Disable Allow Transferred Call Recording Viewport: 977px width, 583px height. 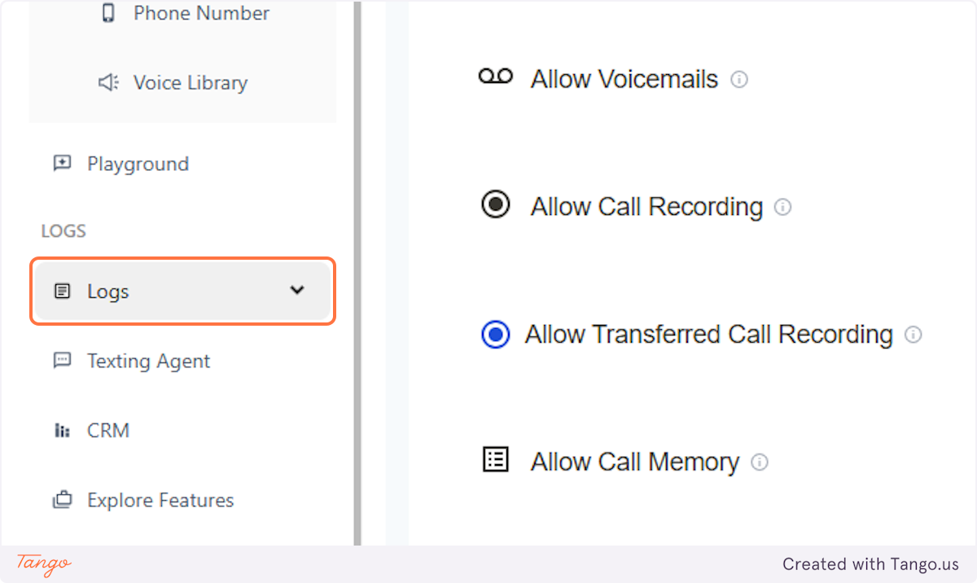pos(495,335)
